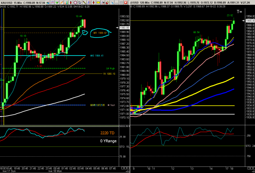Click the 2220 TD orange text
This screenshot has height=173, width=255.
(x=107, y=133)
